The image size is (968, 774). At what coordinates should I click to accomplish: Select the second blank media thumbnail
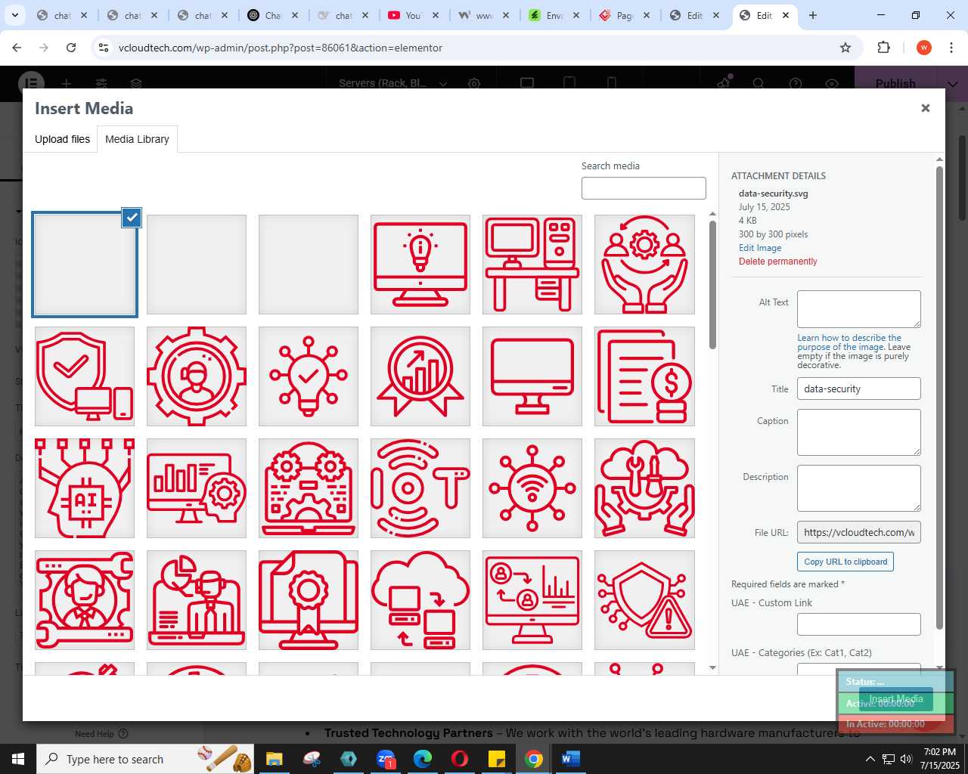click(197, 265)
